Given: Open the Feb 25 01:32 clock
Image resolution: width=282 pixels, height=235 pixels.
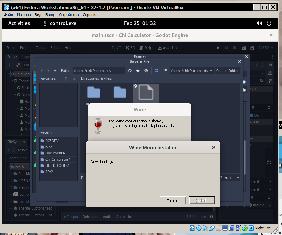Looking at the screenshot, I should [x=140, y=23].
